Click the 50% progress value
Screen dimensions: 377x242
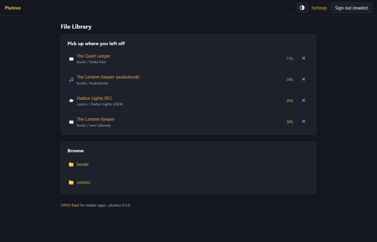click(290, 101)
